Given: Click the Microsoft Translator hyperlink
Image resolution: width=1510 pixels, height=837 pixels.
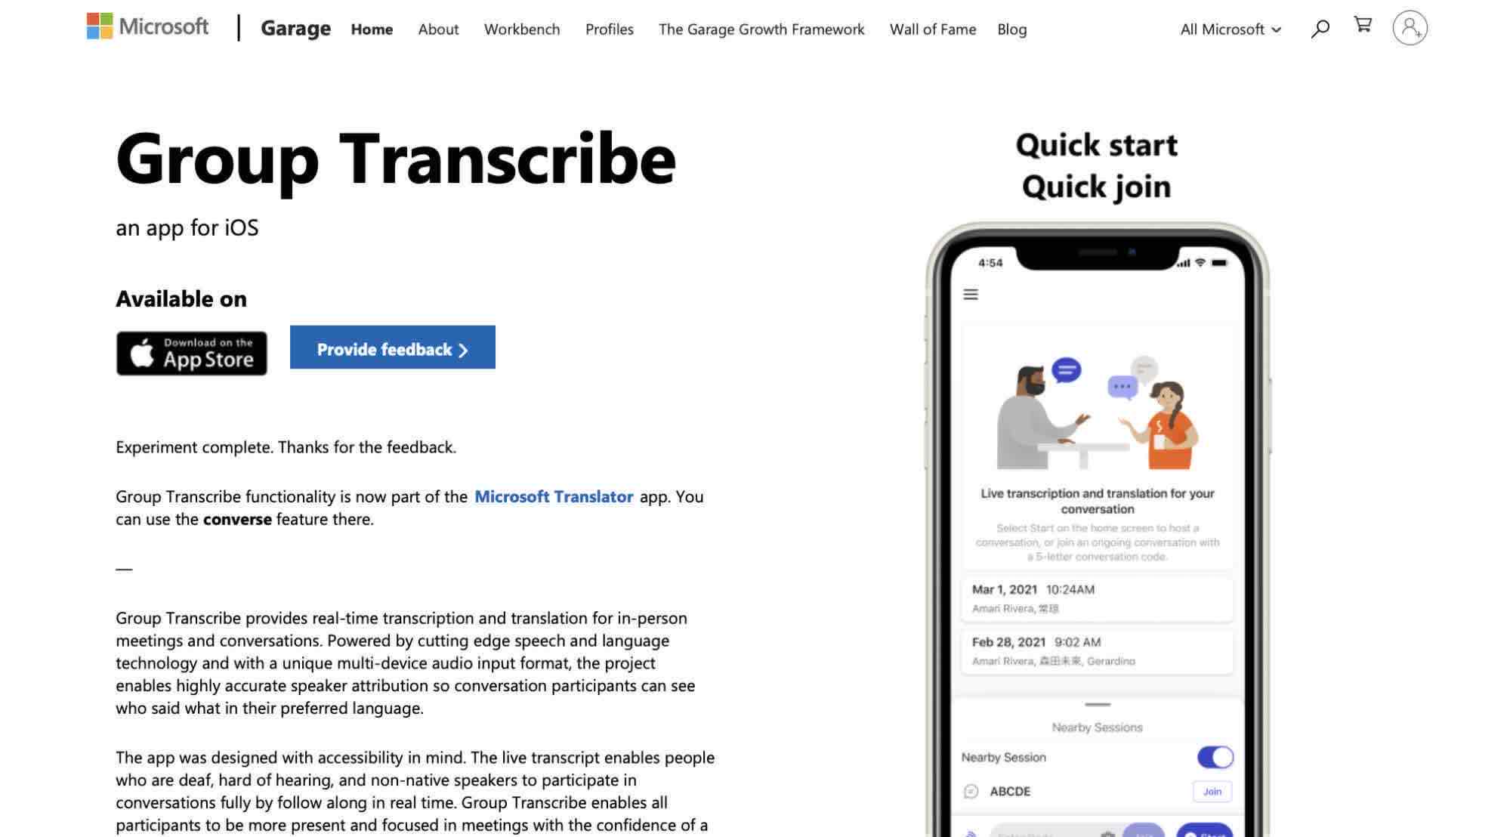Looking at the screenshot, I should 554,495.
